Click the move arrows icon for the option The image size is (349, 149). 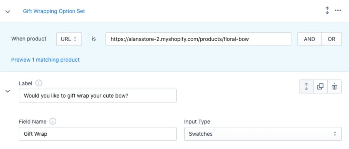(x=306, y=86)
